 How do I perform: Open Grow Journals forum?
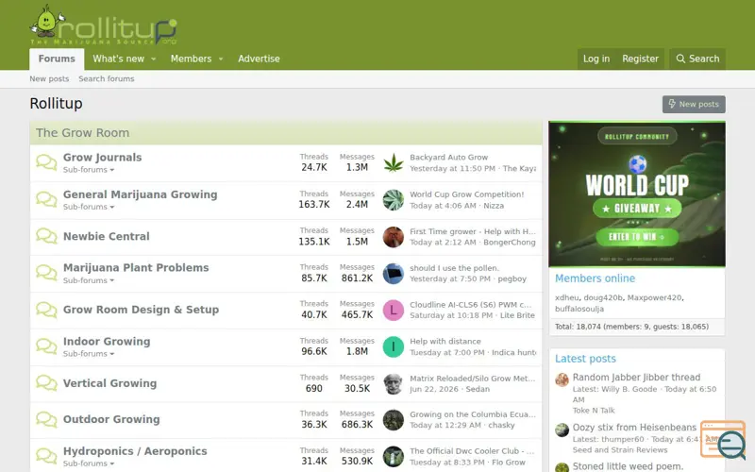103,158
